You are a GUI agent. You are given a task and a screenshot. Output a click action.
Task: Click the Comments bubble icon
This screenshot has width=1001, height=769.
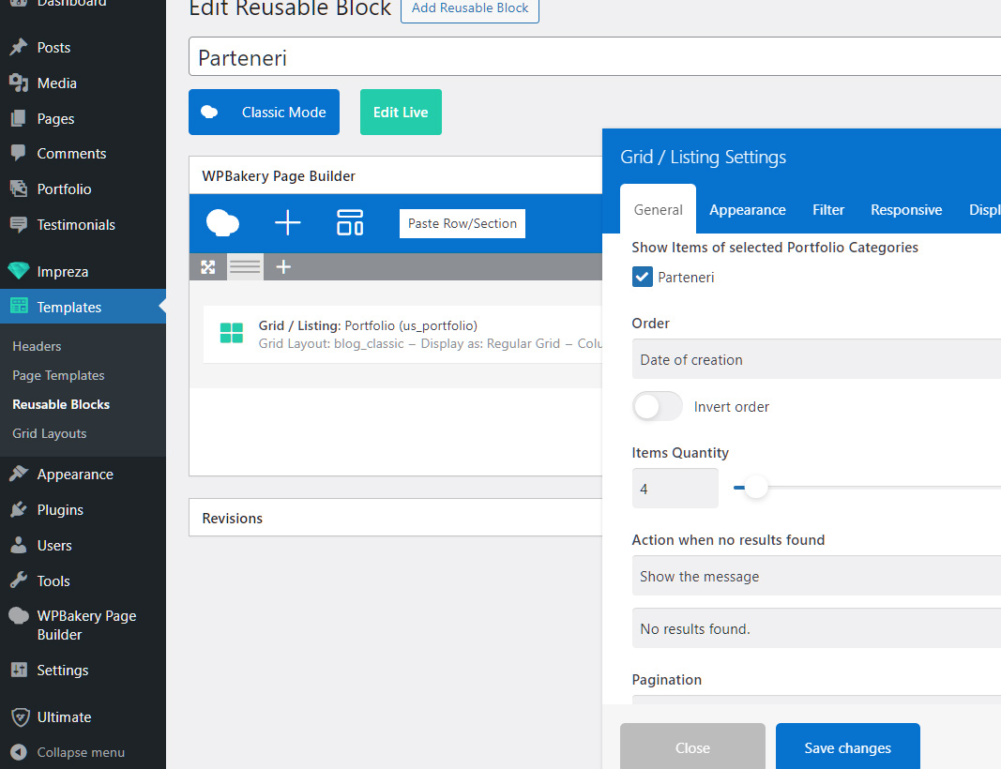click(19, 153)
